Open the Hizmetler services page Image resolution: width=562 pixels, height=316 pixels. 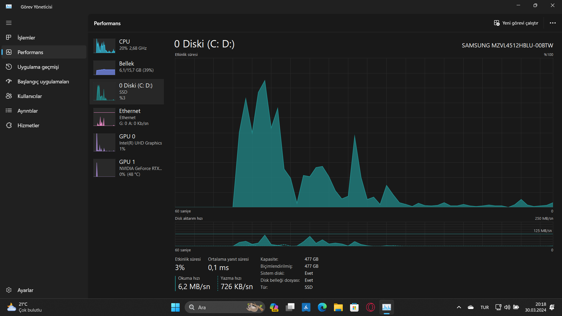point(28,126)
